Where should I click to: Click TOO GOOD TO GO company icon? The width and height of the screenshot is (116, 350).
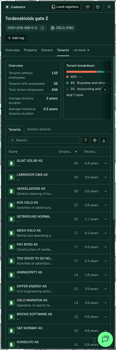[x=12, y=261]
